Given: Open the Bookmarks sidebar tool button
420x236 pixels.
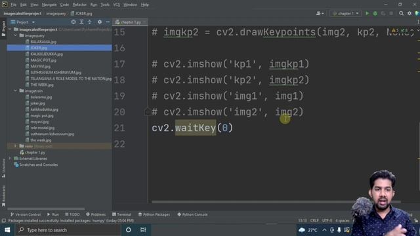Looking at the screenshot, I should 3,196.
